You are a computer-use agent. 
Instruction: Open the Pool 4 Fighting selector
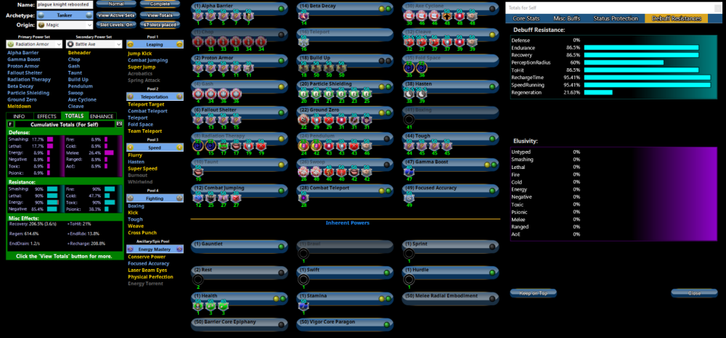[x=155, y=198]
